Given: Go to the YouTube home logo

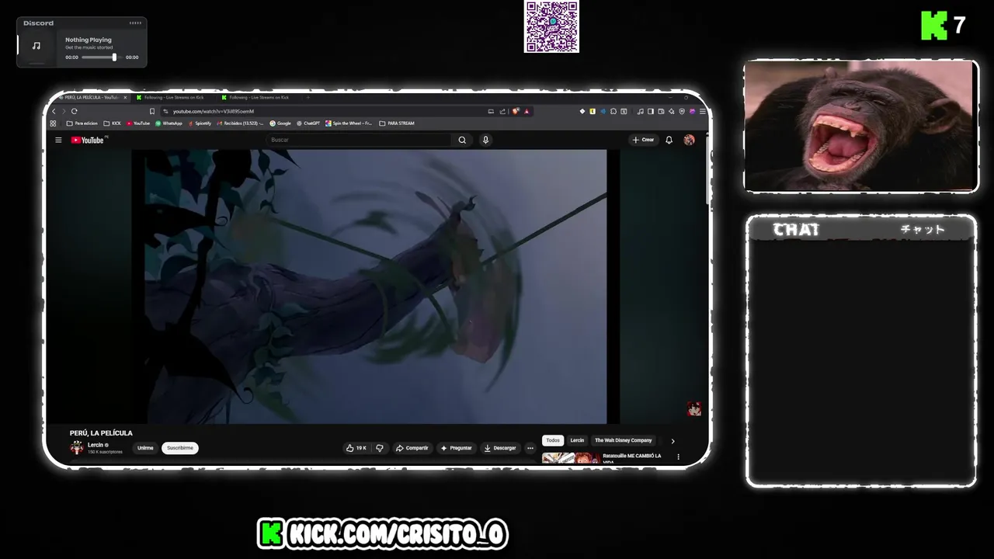Looking at the screenshot, I should [88, 140].
